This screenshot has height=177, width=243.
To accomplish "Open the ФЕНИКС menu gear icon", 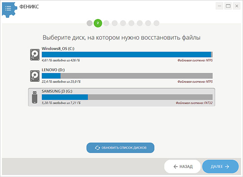I will [9, 10].
